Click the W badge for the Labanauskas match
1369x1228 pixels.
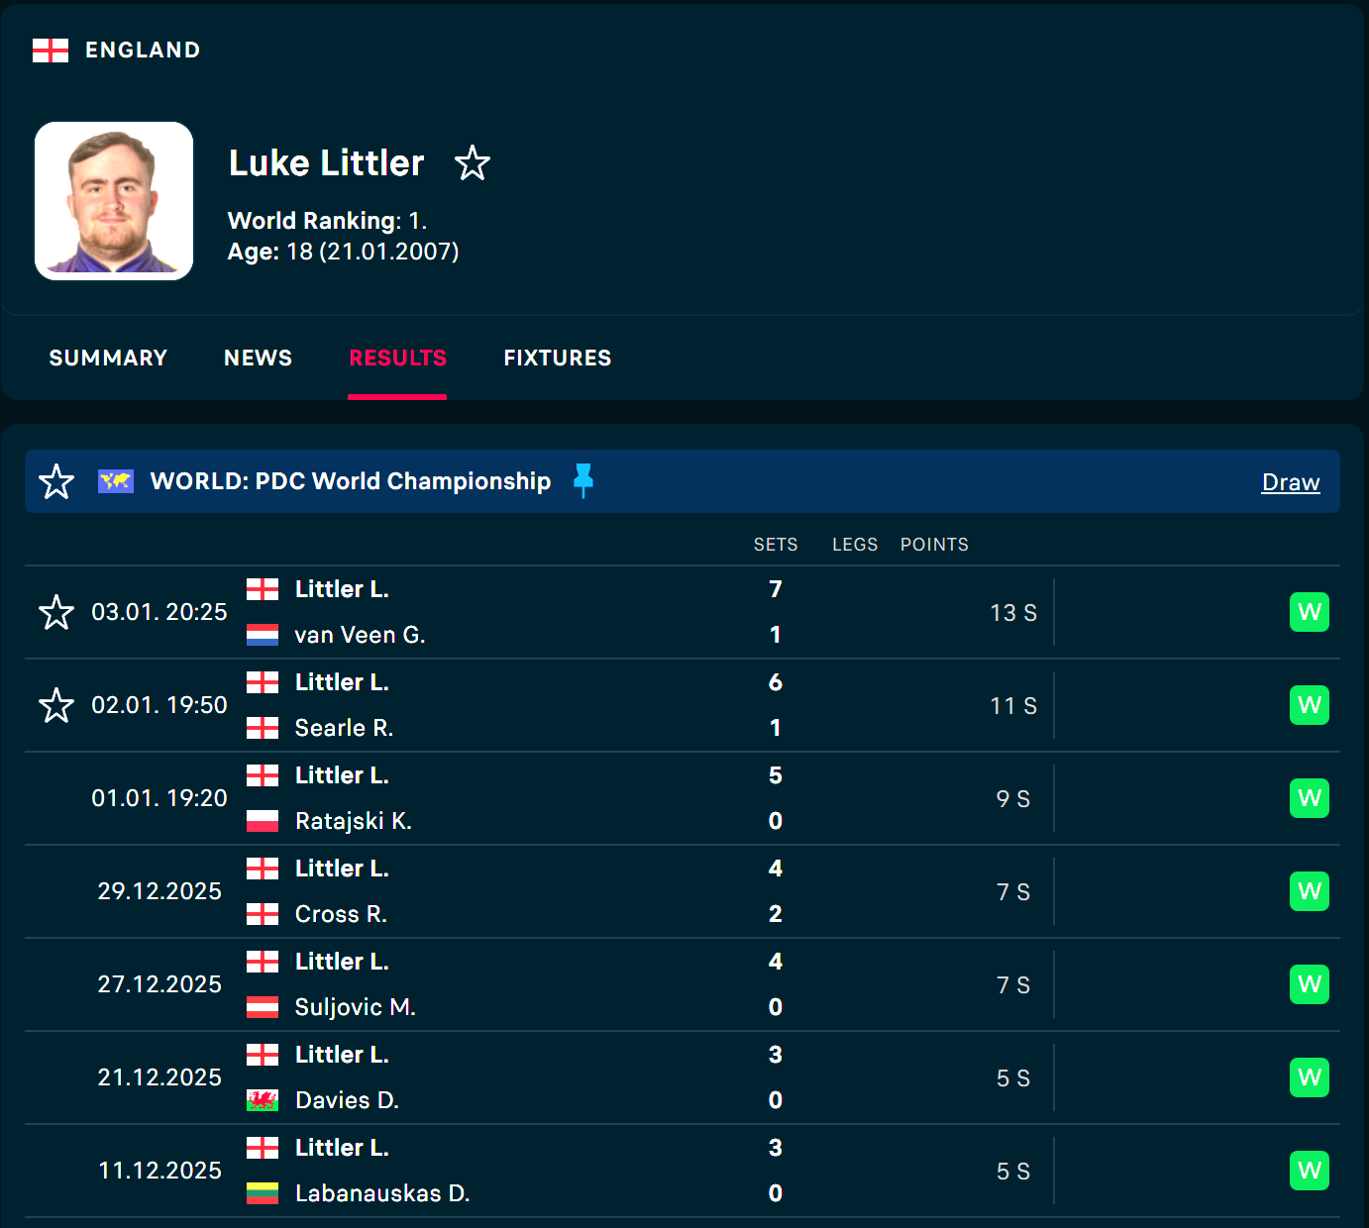pos(1310,1171)
